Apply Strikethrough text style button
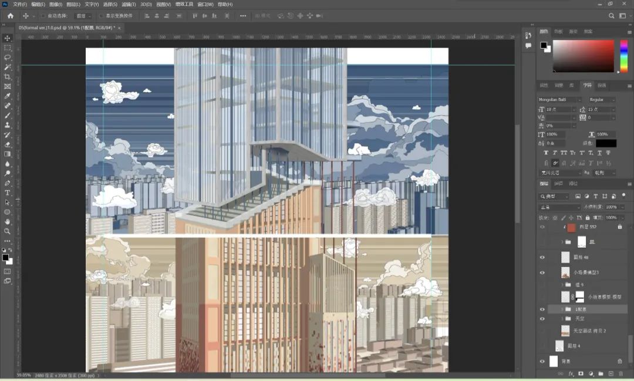 (x=608, y=153)
